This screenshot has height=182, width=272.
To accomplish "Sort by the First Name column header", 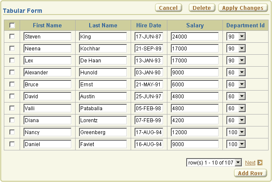I will pyautogui.click(x=47, y=25).
